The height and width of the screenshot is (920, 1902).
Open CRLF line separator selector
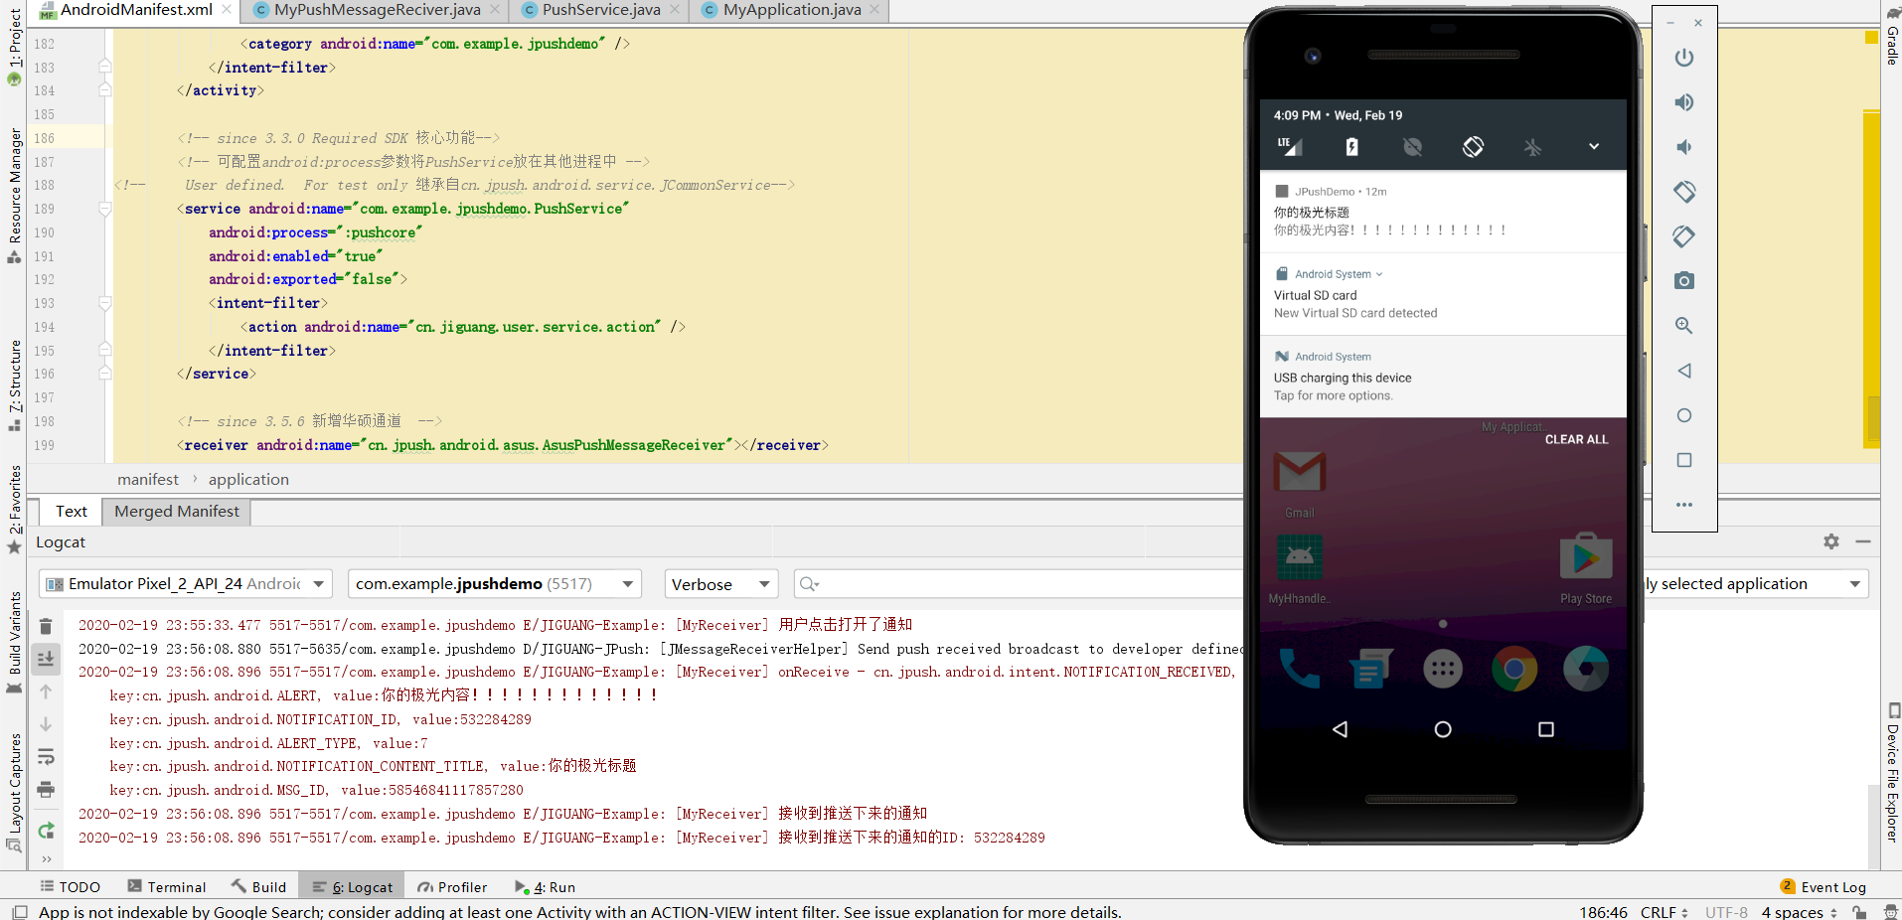[x=1664, y=912]
